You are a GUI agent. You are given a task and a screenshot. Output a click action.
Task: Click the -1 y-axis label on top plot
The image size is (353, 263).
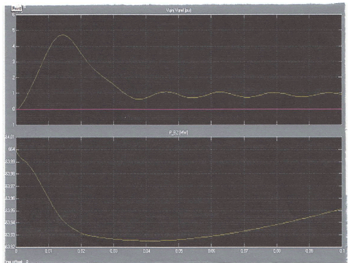pyautogui.click(x=13, y=125)
